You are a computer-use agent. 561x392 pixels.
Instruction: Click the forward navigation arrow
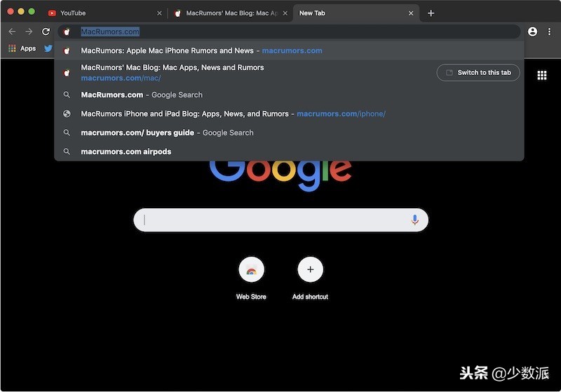(x=29, y=32)
